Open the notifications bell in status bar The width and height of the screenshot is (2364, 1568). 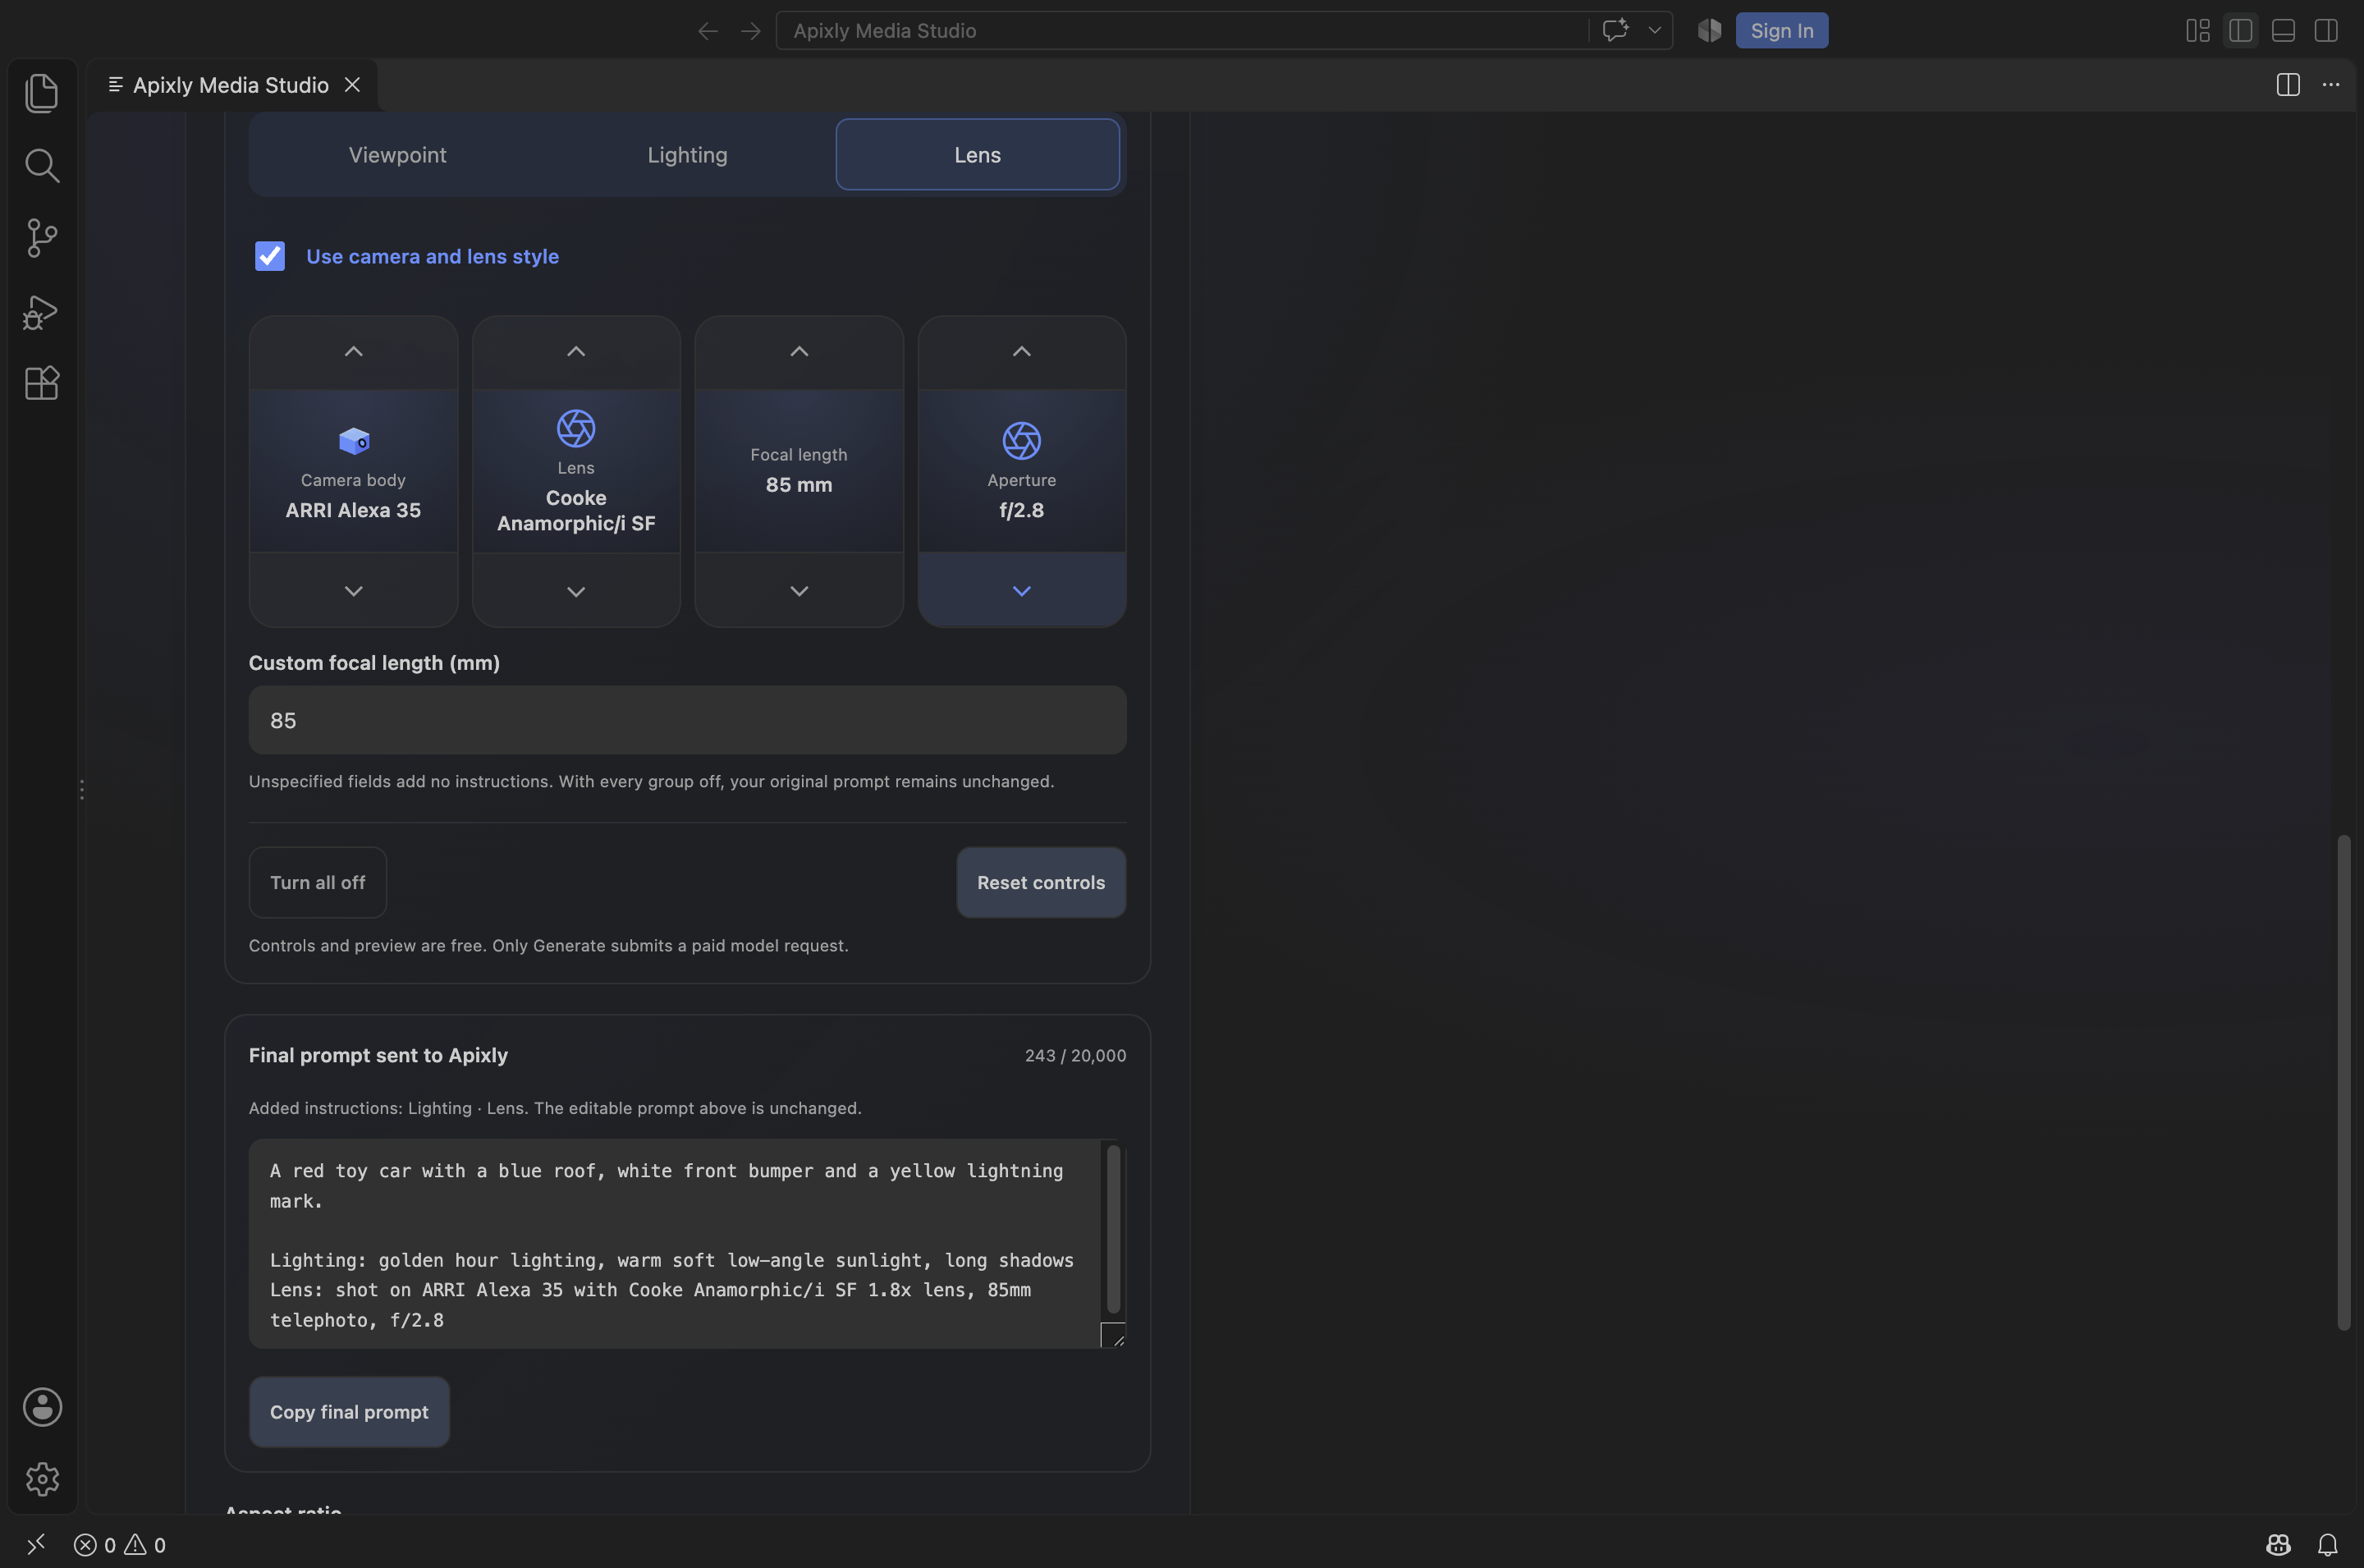point(2328,1545)
